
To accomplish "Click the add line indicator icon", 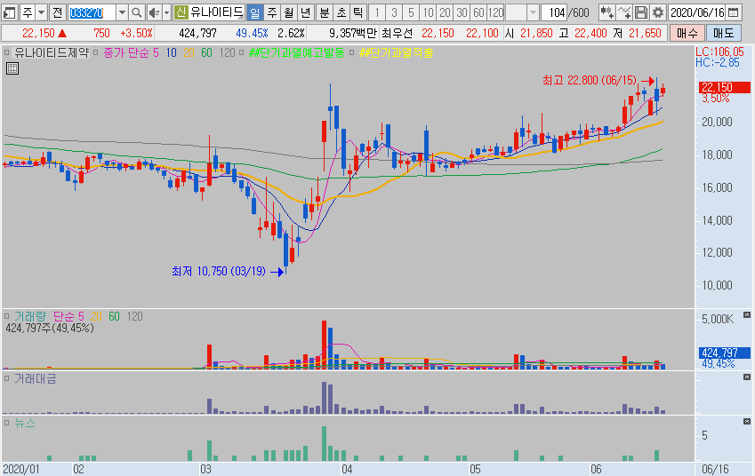I will (x=624, y=12).
